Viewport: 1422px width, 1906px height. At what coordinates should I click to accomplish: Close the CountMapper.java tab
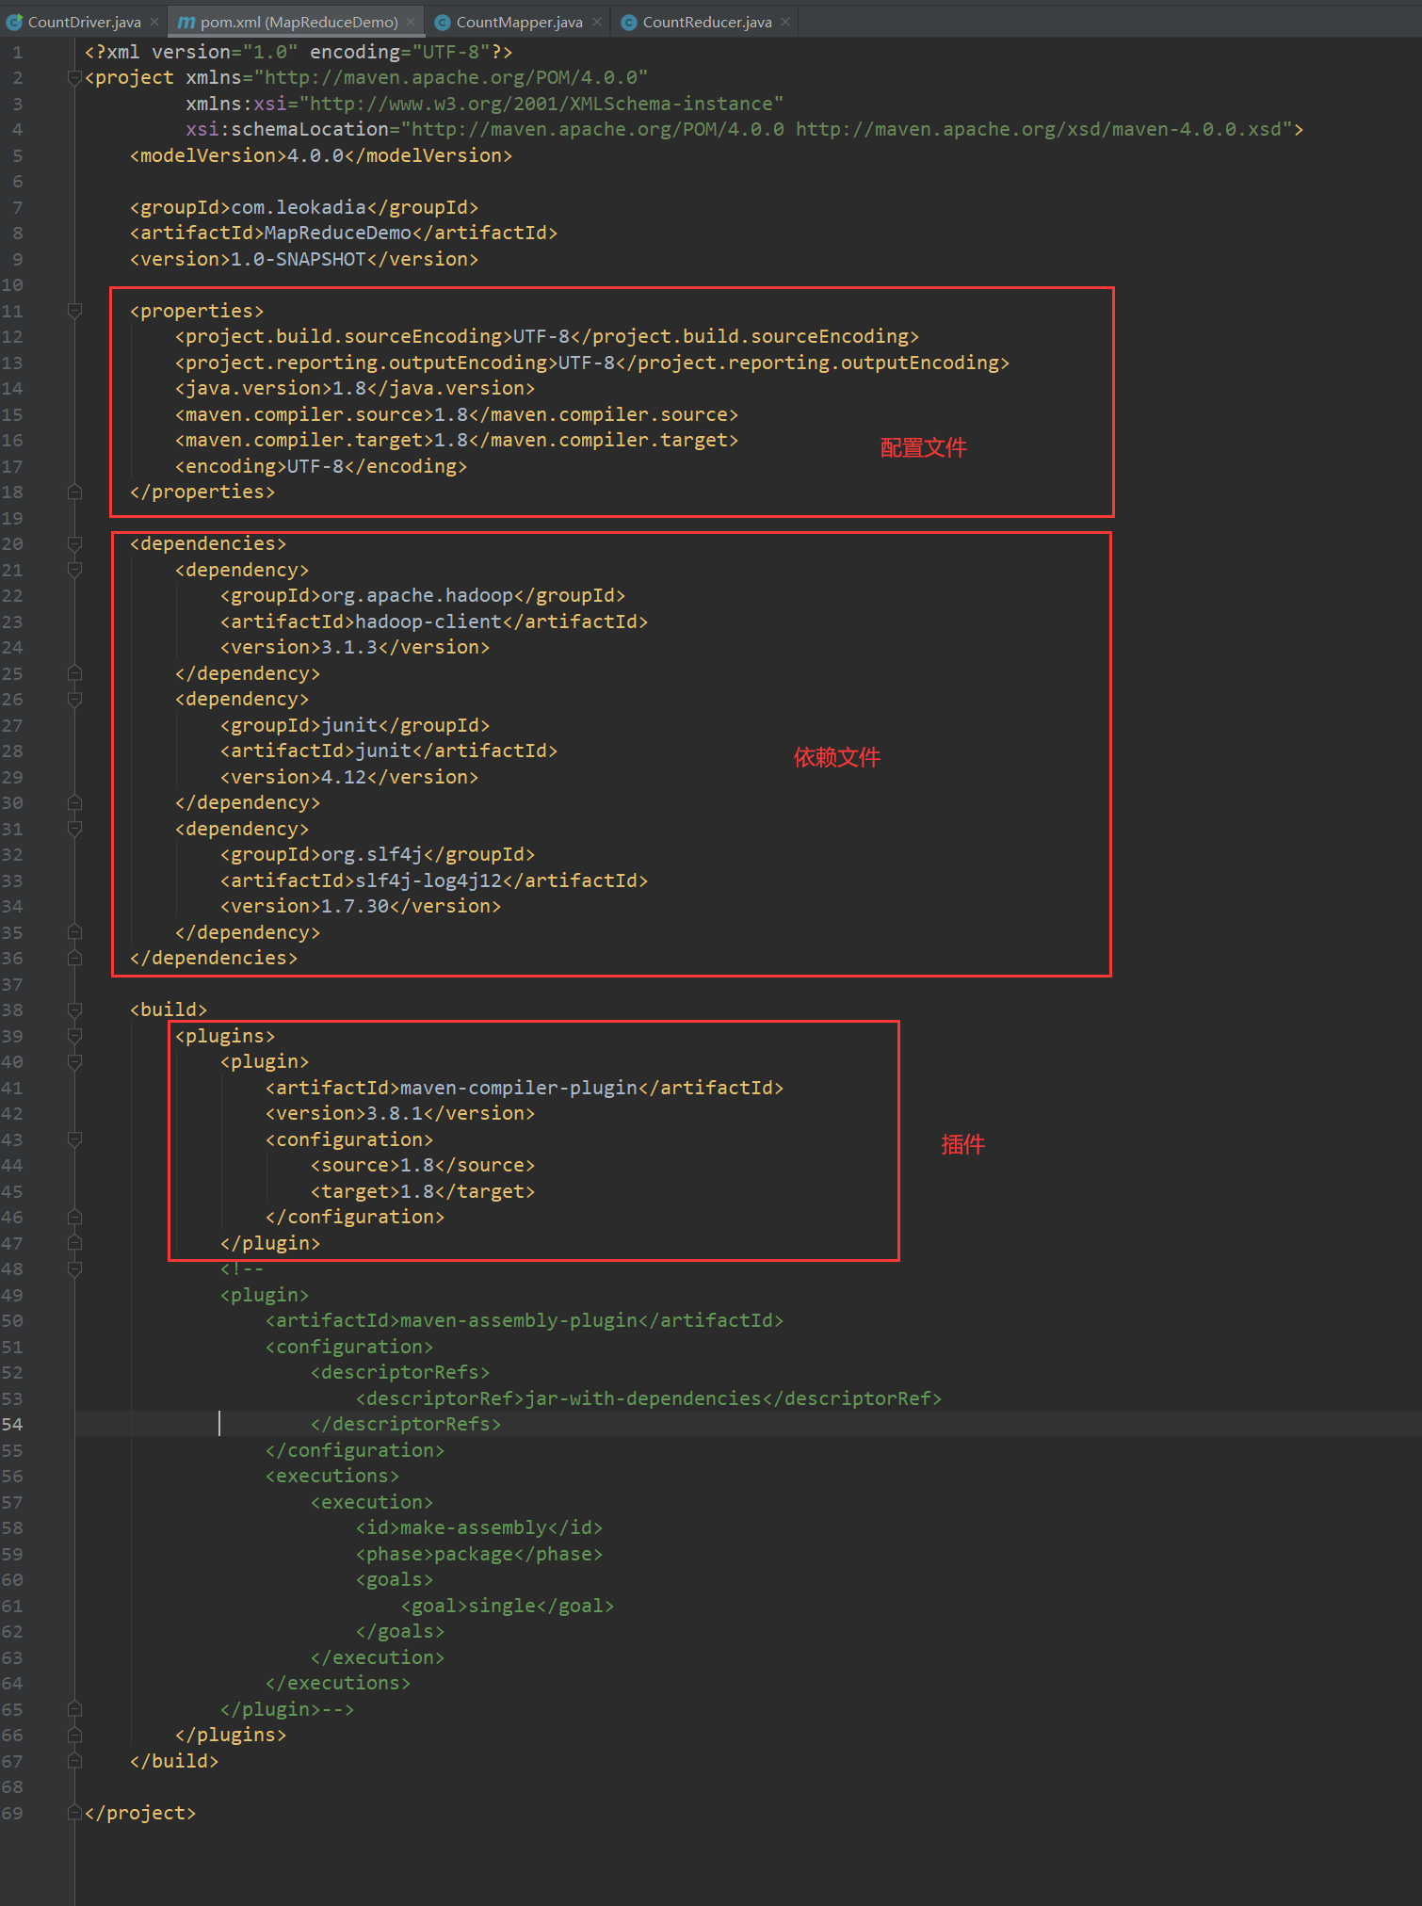[x=597, y=22]
